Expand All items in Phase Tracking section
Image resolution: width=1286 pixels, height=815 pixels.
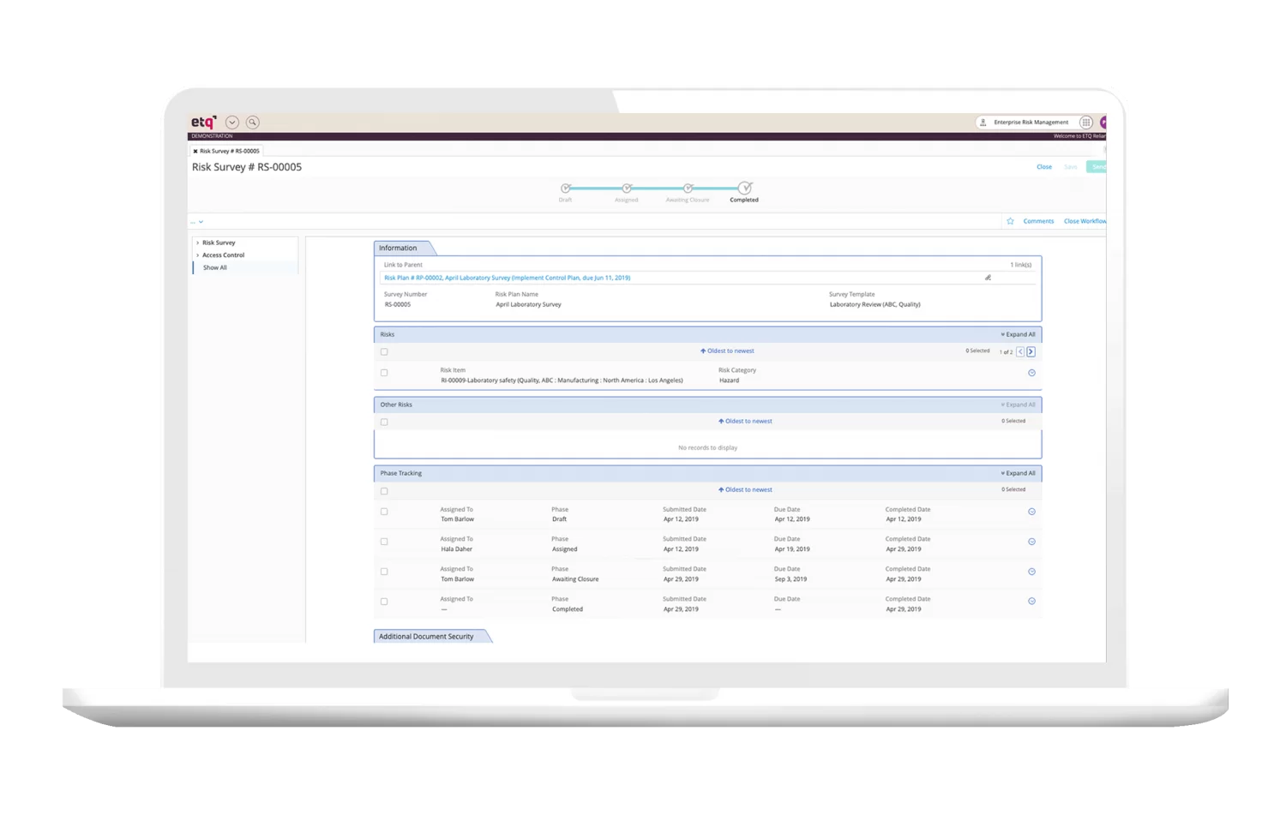(1018, 472)
